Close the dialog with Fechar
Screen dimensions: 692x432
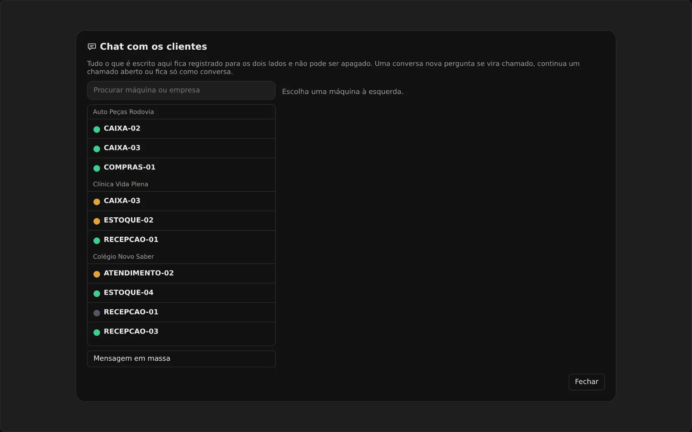click(586, 382)
